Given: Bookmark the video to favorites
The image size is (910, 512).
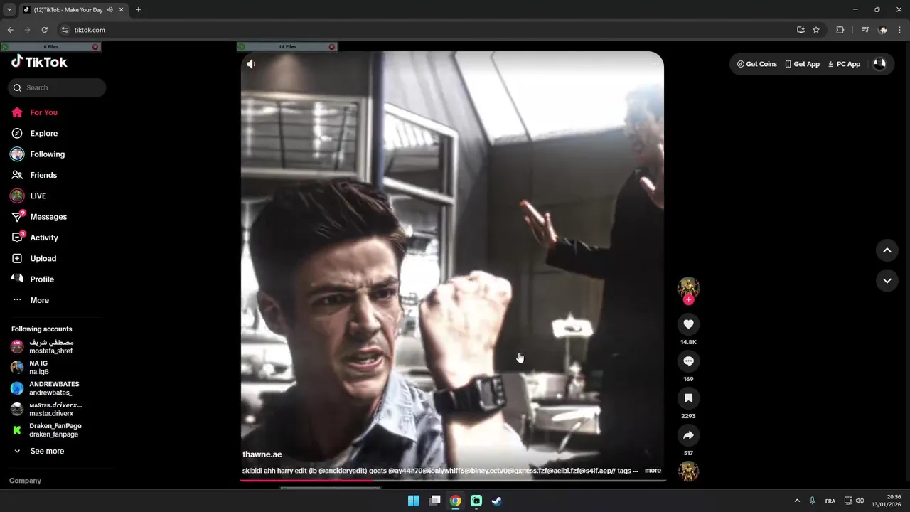Looking at the screenshot, I should (688, 398).
